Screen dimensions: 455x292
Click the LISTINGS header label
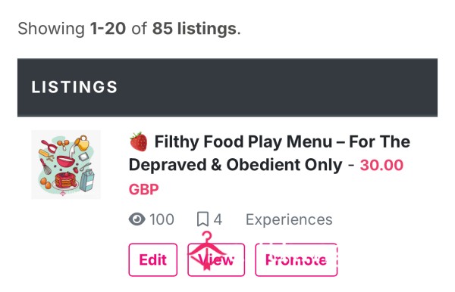point(74,87)
